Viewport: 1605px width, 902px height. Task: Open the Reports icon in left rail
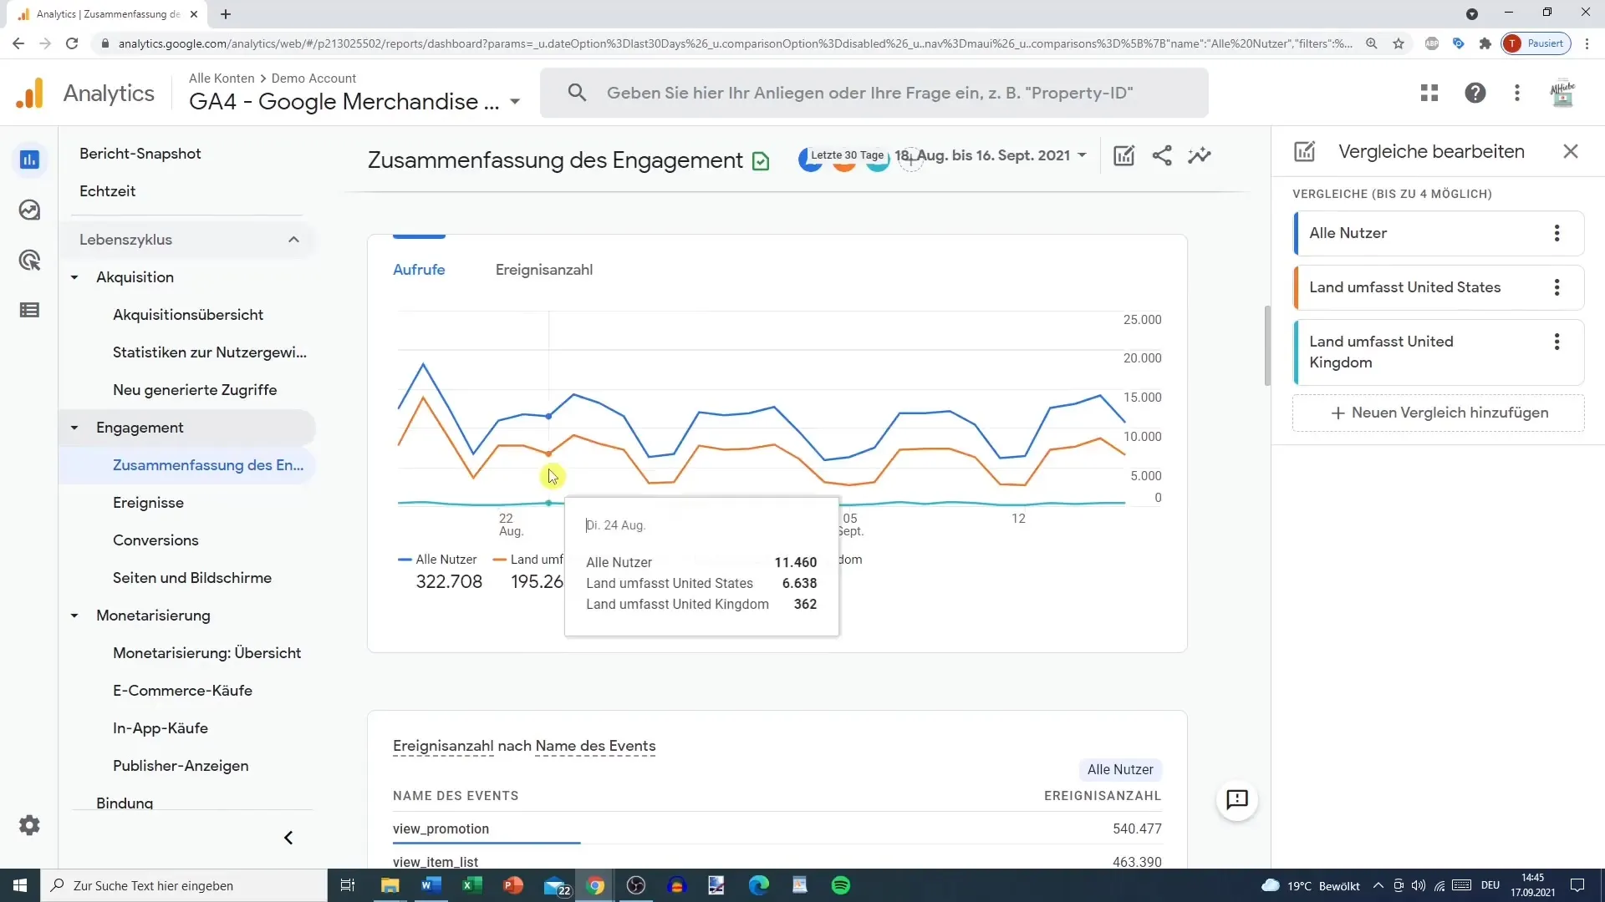29,160
